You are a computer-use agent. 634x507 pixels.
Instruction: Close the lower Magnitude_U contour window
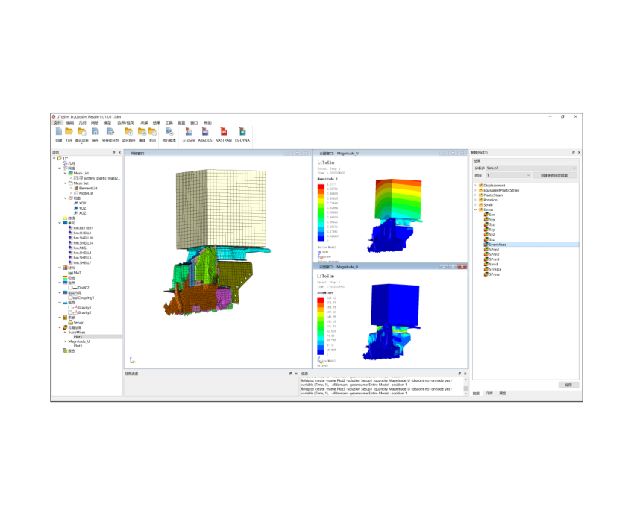click(462, 267)
